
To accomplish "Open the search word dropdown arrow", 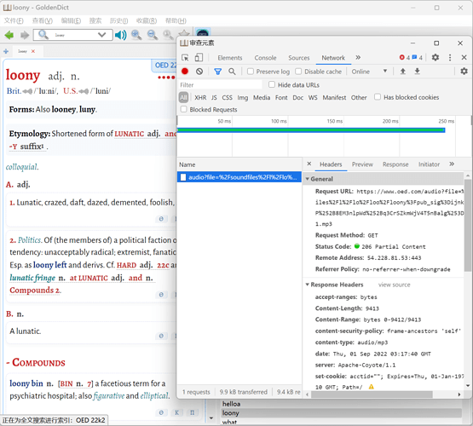I will [102, 35].
